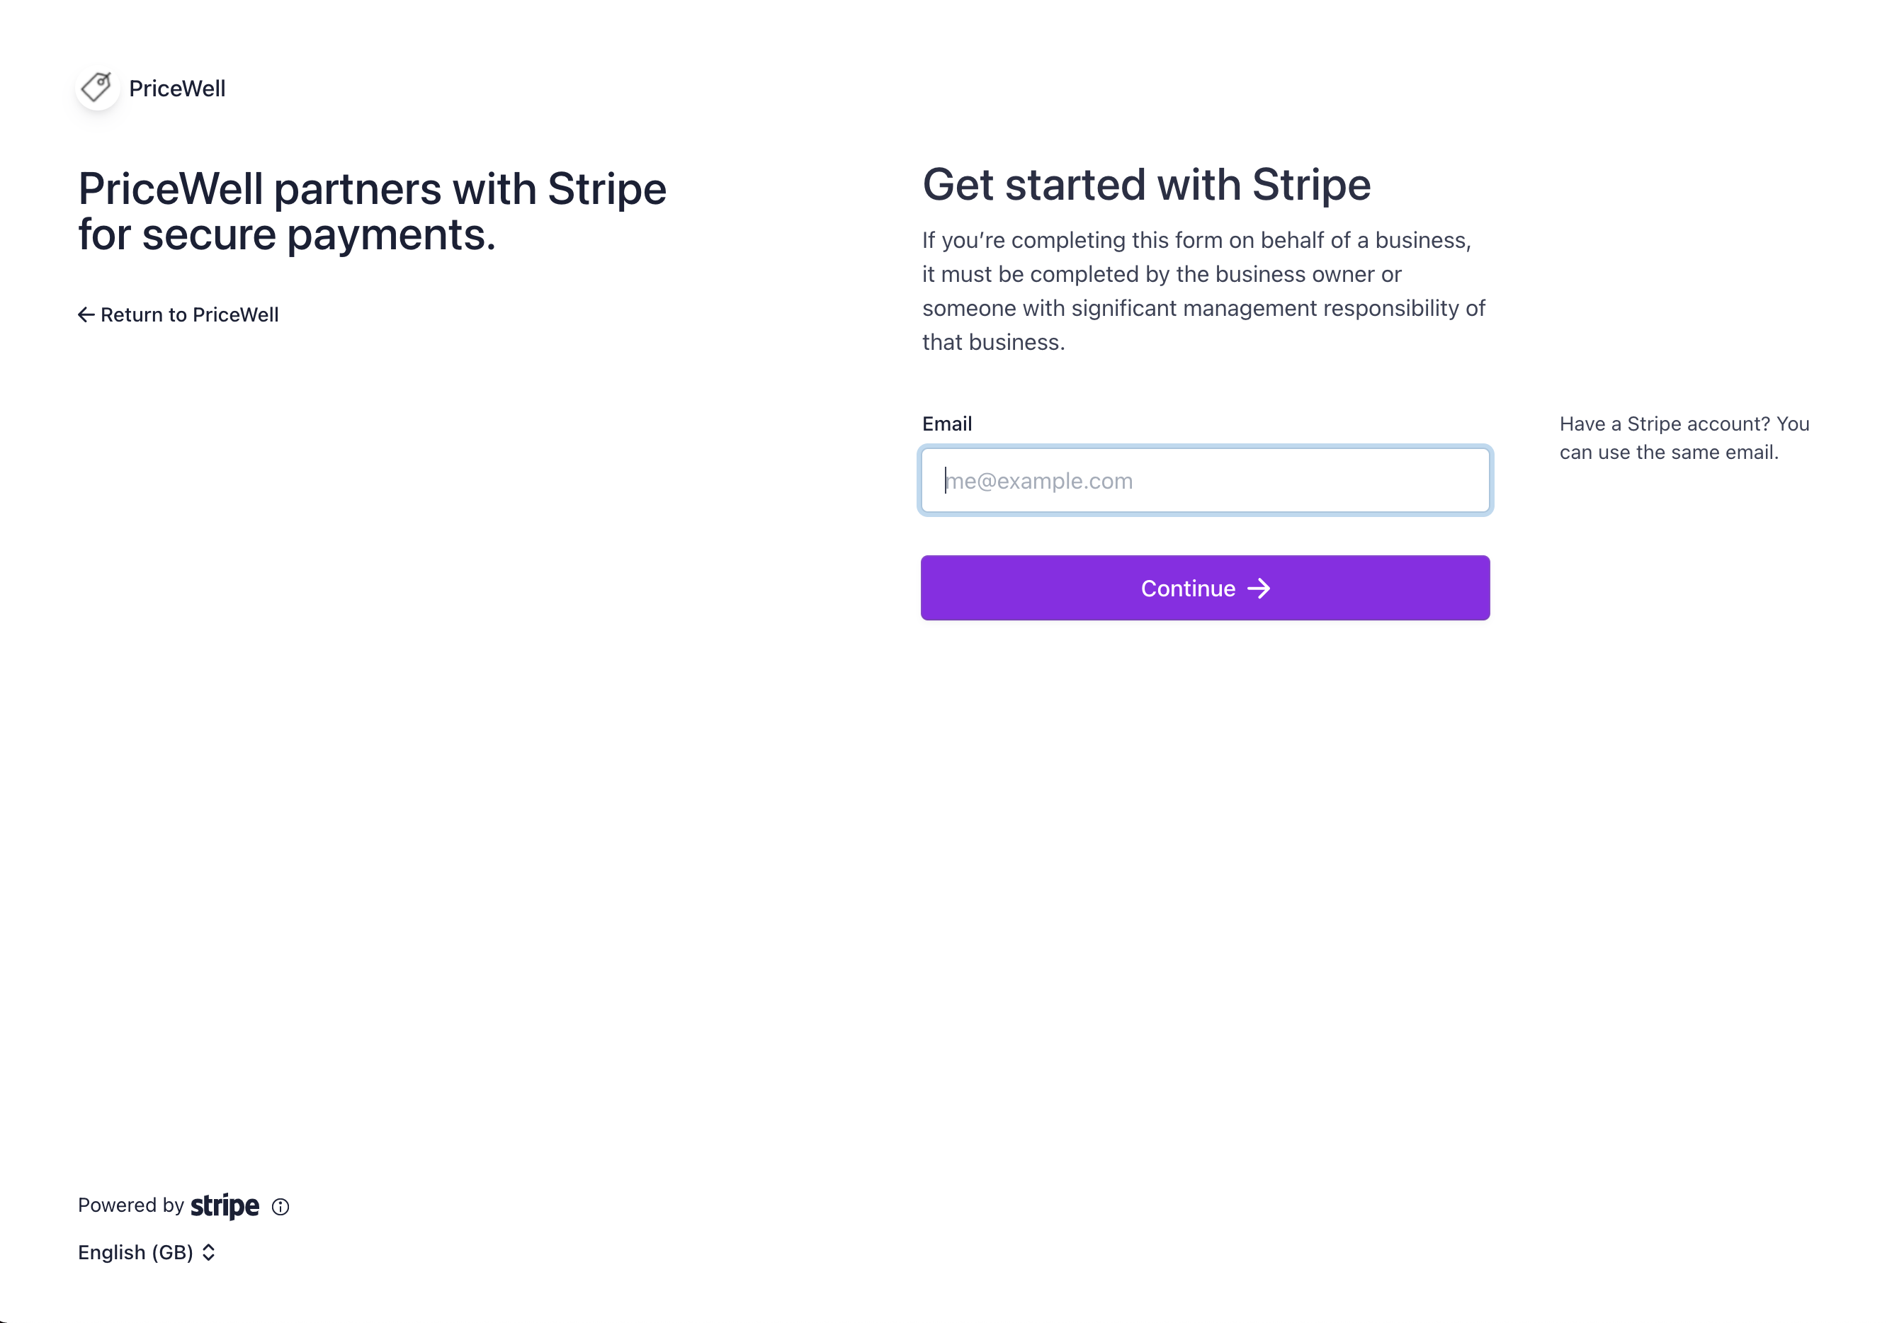Click the Powered by text in footer

pyautogui.click(x=130, y=1205)
